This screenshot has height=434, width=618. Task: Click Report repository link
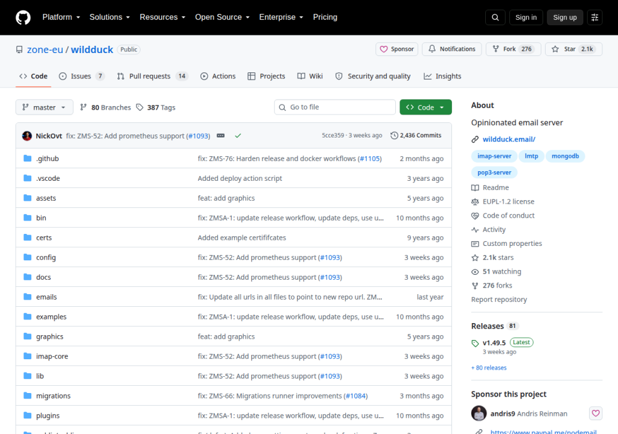[499, 300]
